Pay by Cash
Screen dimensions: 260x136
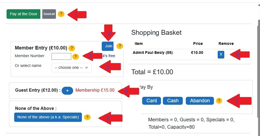coord(173,101)
